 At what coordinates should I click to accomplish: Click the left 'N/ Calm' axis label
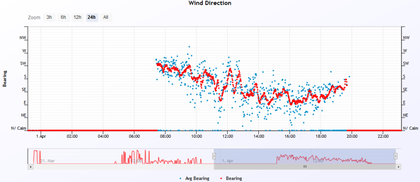(x=19, y=128)
